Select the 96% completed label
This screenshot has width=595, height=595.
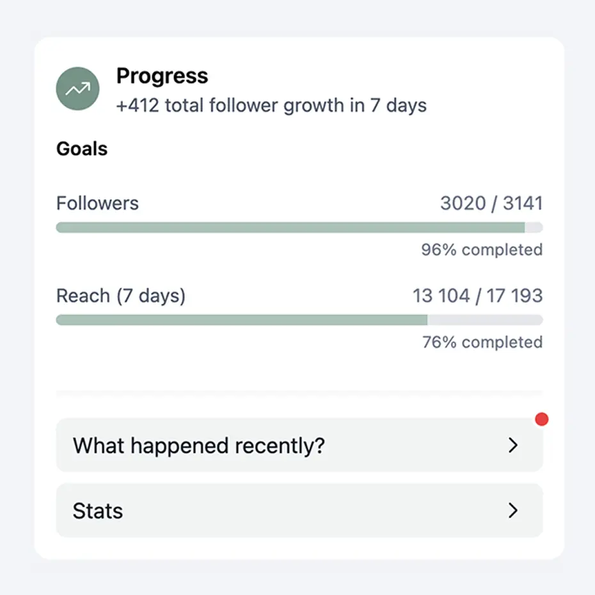tap(481, 250)
